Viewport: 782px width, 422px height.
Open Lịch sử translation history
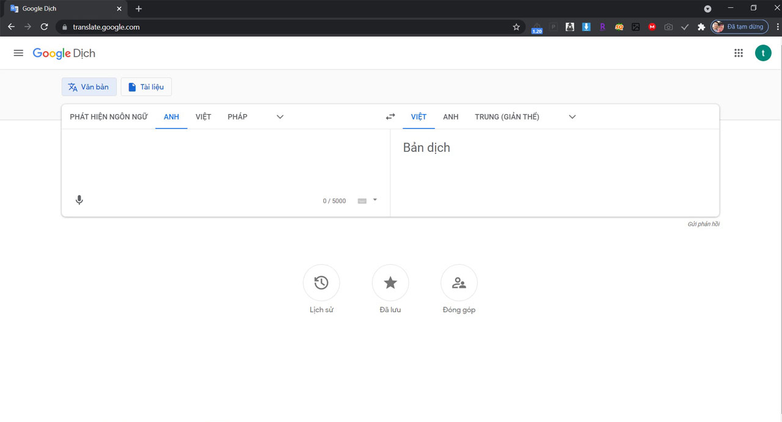[x=321, y=282]
